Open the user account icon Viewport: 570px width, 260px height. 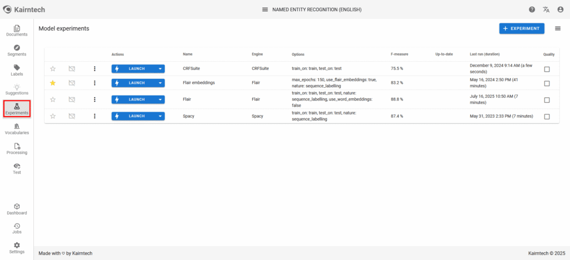tap(560, 9)
